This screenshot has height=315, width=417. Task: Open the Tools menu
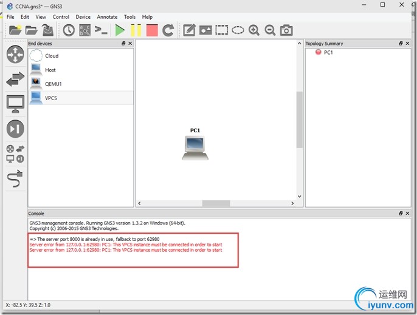tap(130, 17)
